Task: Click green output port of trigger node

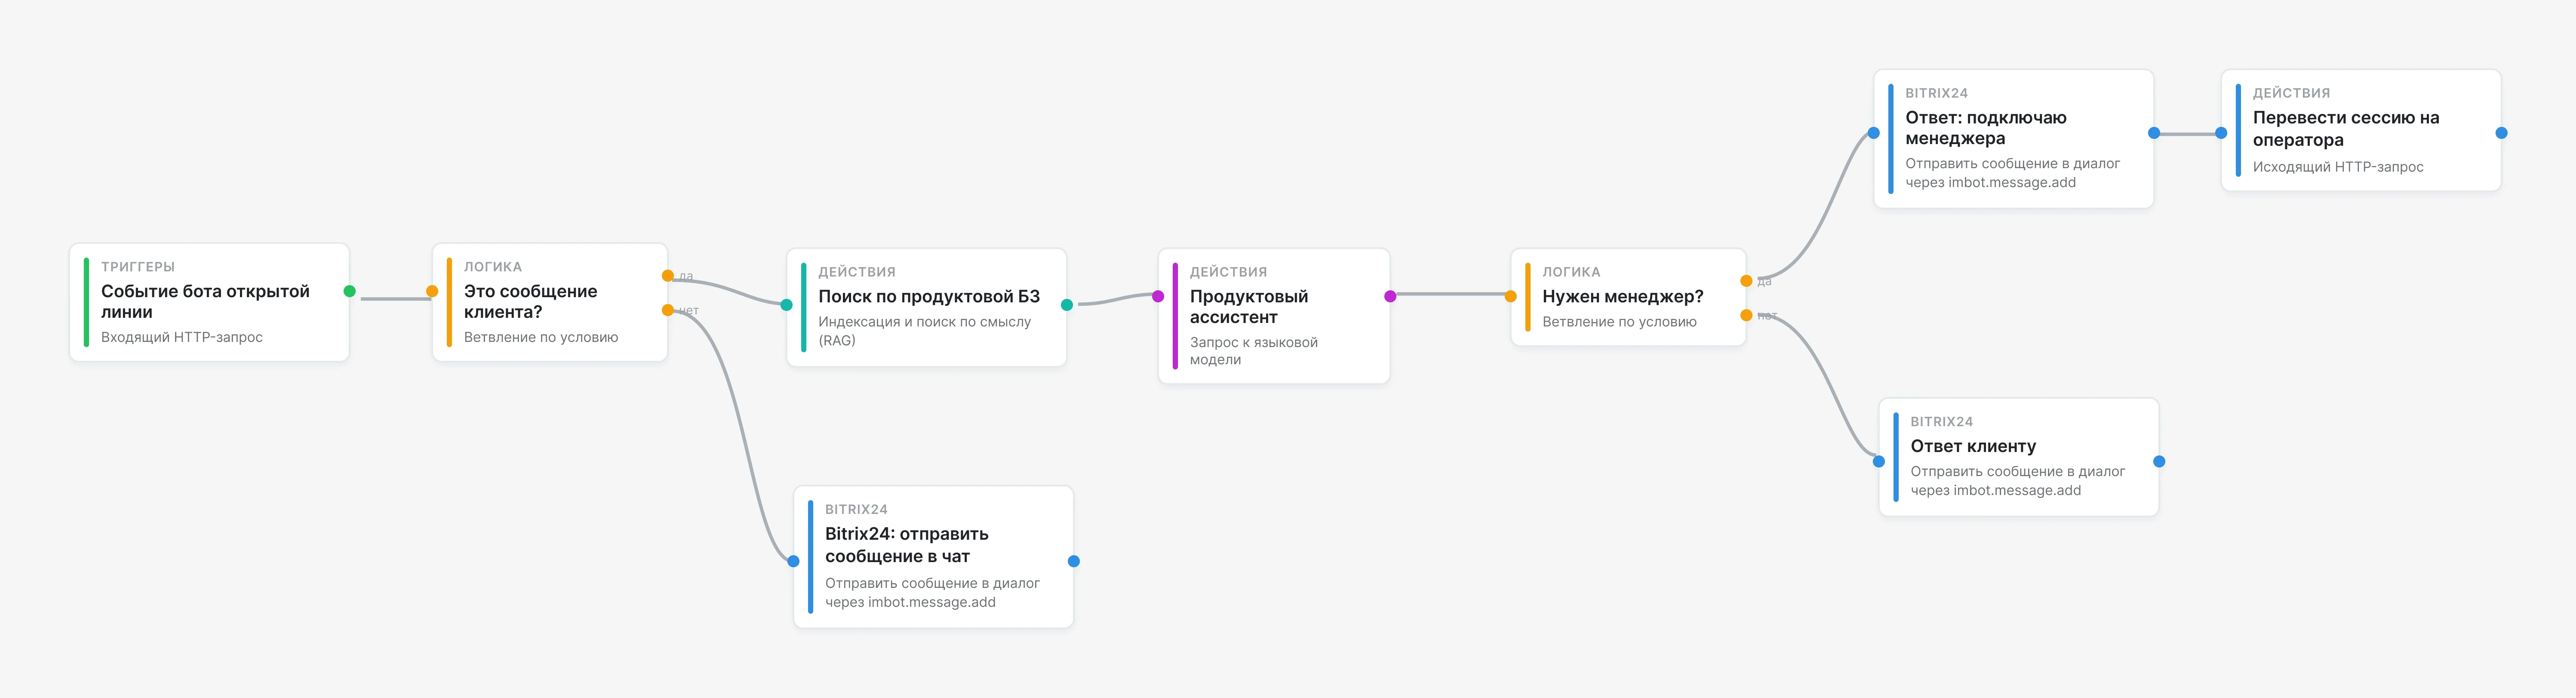Action: [349, 291]
